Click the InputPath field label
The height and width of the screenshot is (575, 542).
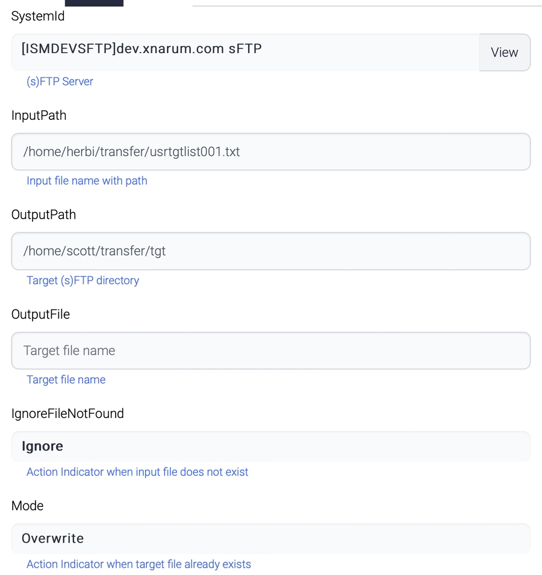click(x=39, y=116)
